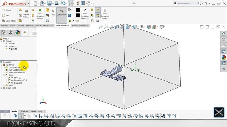Screen dimensions: 227x127
Task: Open the Analysis Preparation tab
Action: click(80, 25)
